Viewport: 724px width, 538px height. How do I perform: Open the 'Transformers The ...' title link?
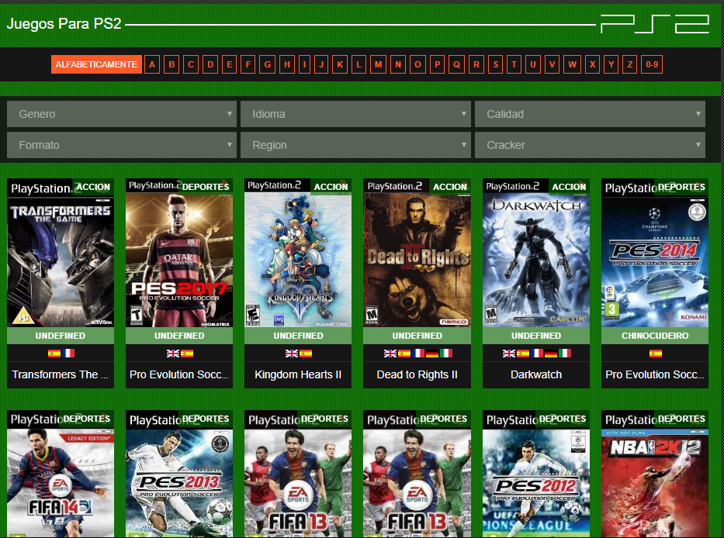[60, 374]
